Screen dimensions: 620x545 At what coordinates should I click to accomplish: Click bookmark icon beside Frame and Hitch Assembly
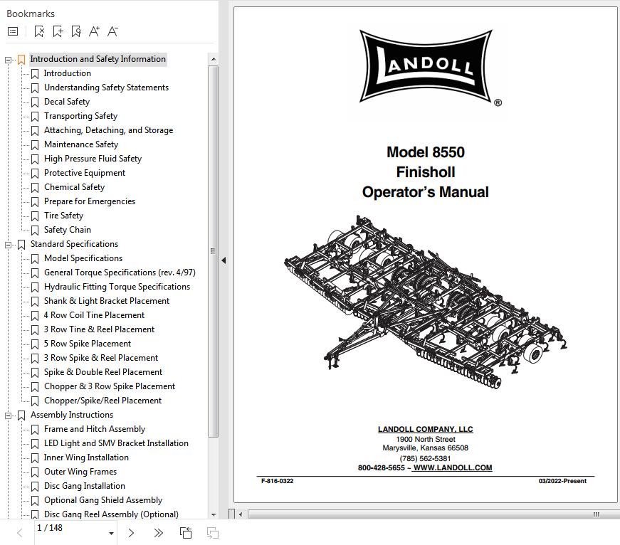coord(35,430)
